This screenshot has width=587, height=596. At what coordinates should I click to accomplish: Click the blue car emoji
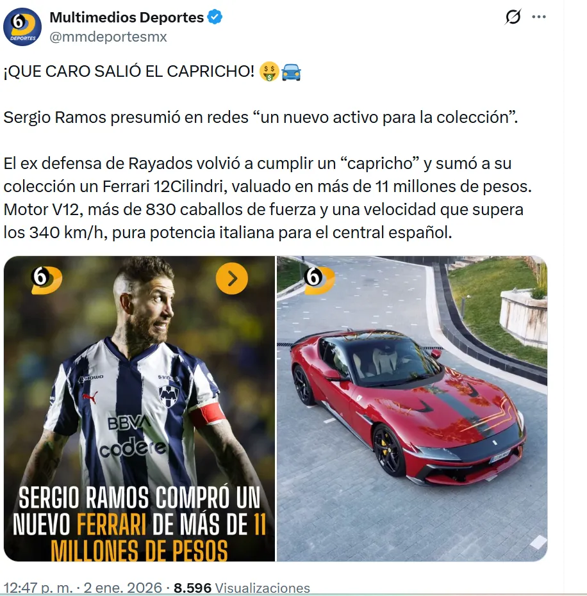click(292, 72)
